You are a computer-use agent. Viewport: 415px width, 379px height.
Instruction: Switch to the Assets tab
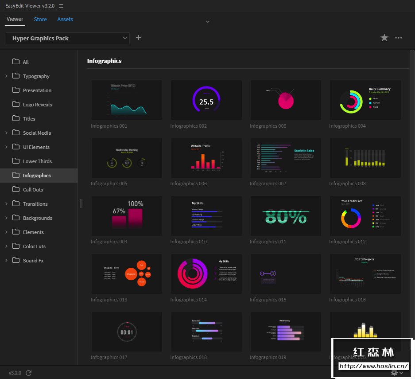(65, 20)
